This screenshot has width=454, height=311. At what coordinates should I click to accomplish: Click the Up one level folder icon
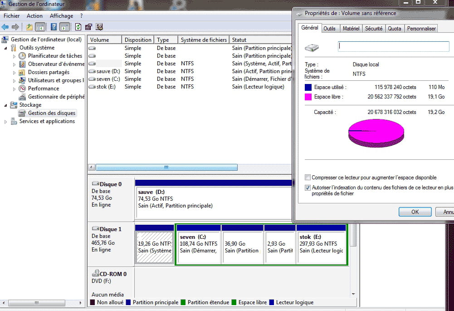29,27
